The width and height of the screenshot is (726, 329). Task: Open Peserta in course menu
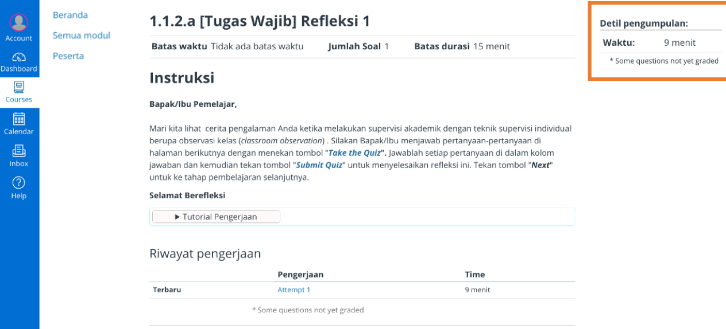pos(68,56)
